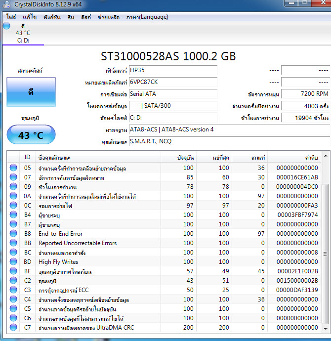Click the ID column header

click(x=28, y=158)
